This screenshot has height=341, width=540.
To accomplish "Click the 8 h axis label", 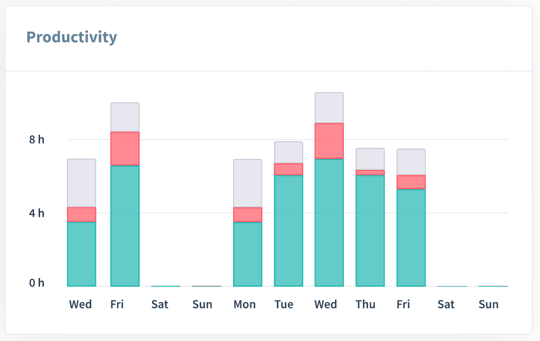I will (37, 139).
